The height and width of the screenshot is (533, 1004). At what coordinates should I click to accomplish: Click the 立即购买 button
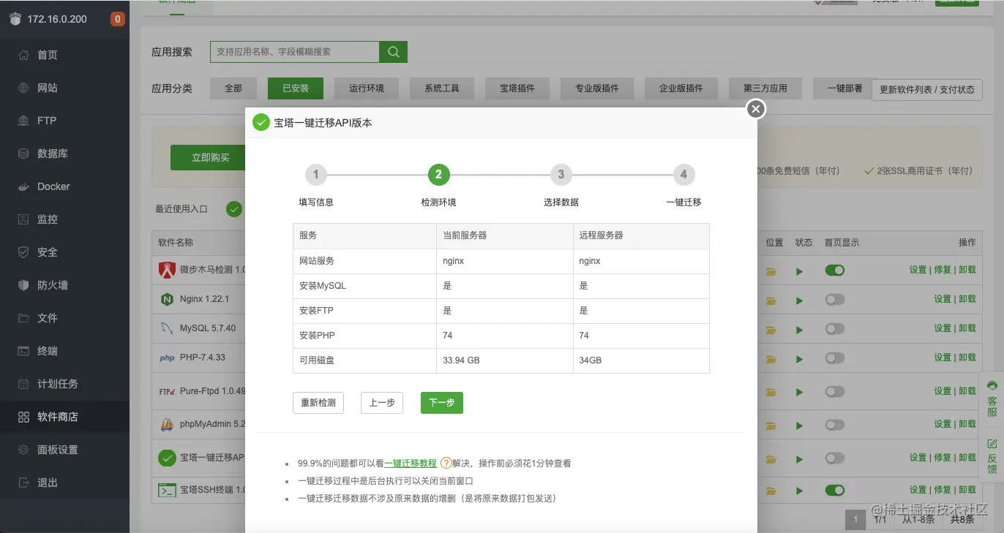pos(208,157)
